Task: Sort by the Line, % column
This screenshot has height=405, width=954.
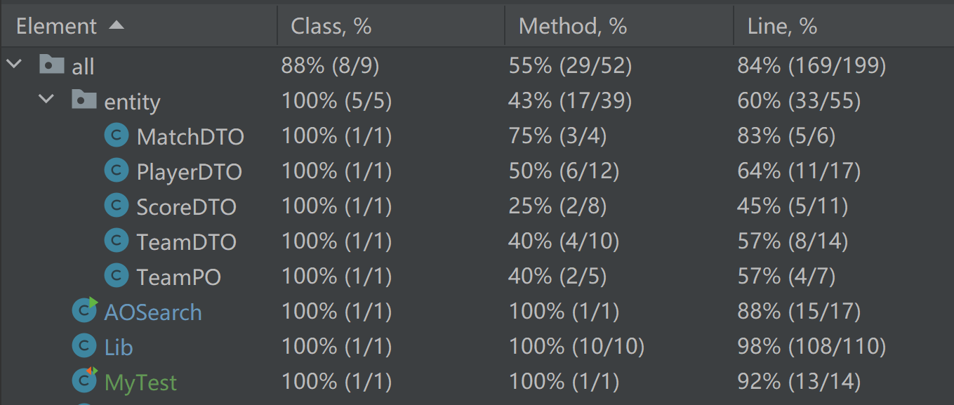Action: [x=782, y=27]
